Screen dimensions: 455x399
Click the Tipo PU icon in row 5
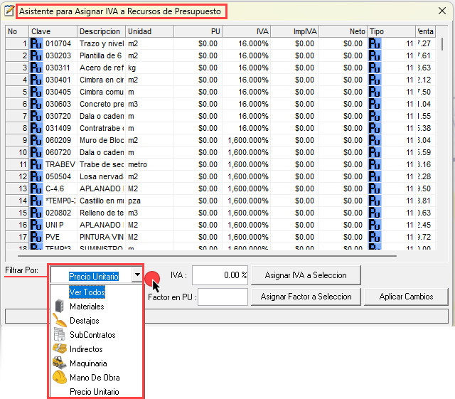pos(375,92)
